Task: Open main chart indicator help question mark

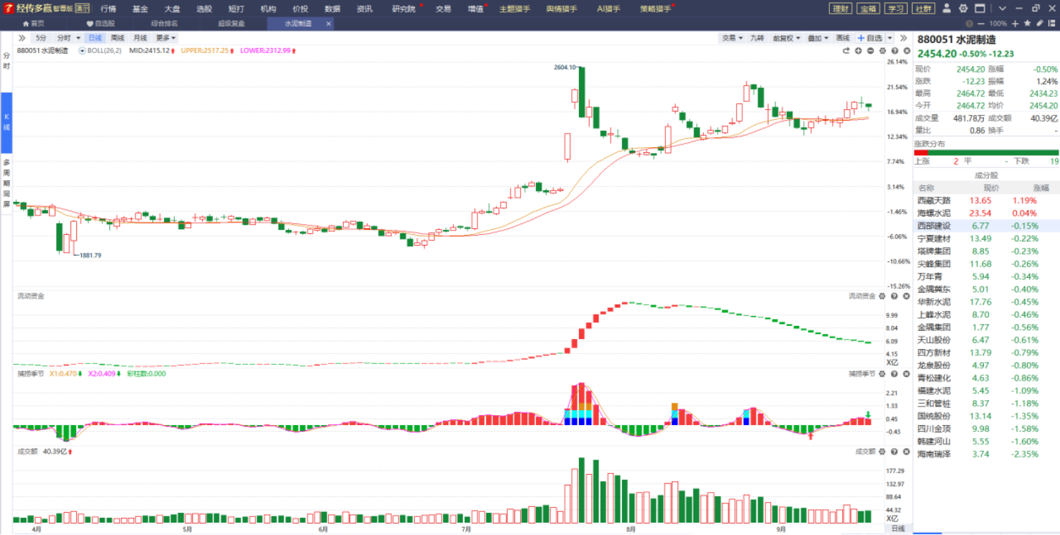Action: point(895,51)
